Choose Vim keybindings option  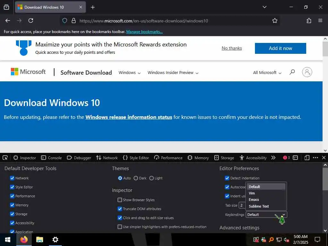[x=266, y=193]
